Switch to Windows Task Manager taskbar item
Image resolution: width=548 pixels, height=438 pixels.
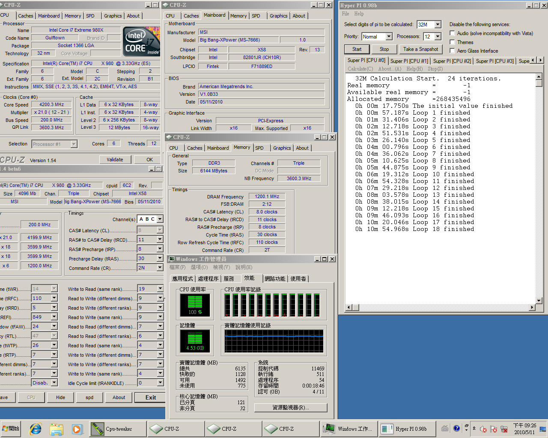349,429
